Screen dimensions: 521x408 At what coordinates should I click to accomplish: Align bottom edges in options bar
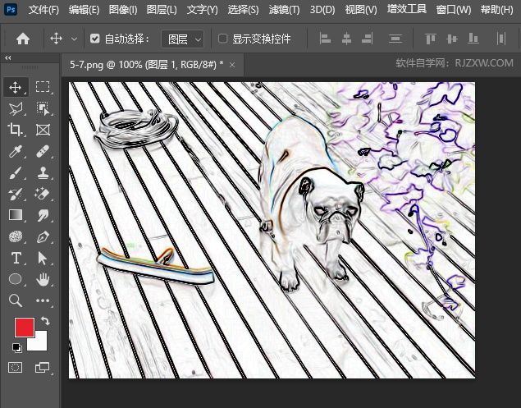473,39
